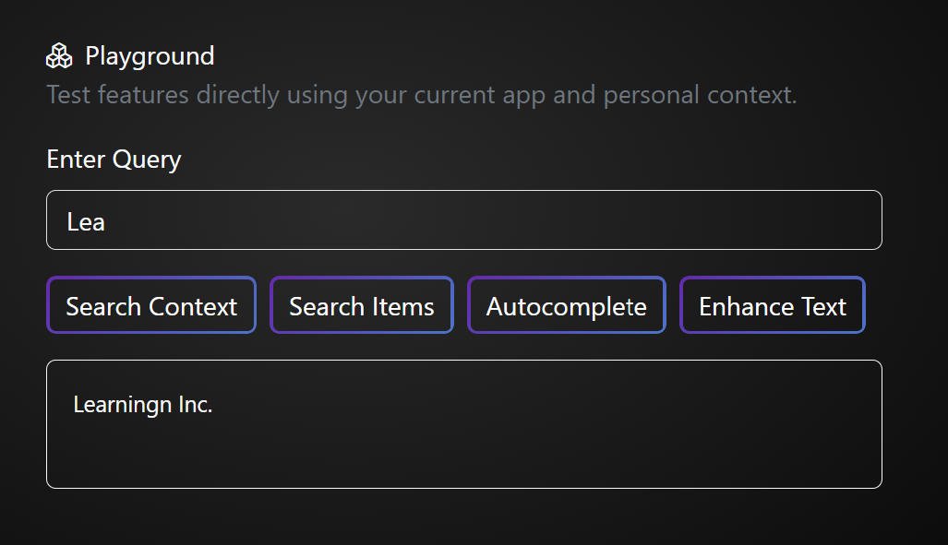Place cursor after 'Lea' in query box

pyautogui.click(x=106, y=222)
